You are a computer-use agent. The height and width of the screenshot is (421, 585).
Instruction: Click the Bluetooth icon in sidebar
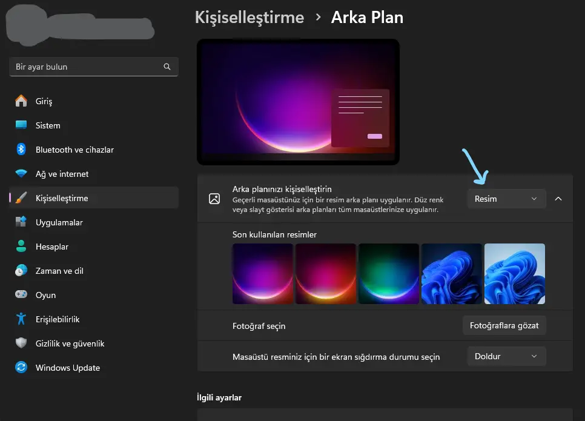click(x=21, y=149)
